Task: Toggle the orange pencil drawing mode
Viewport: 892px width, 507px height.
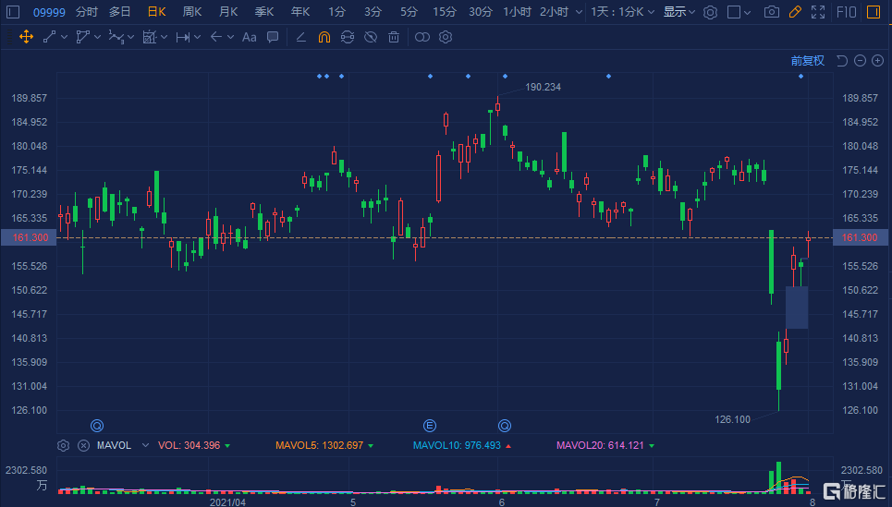Action: pos(795,12)
